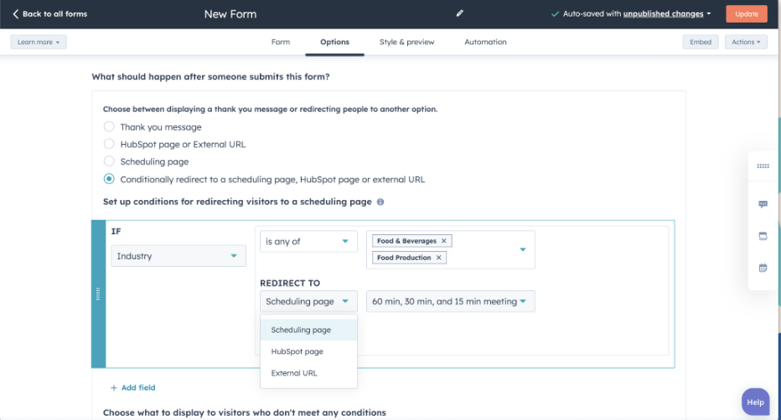Click the info icon beside scheduling page heading
This screenshot has width=781, height=420.
[x=380, y=202]
